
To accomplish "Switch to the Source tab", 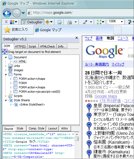I will click(8, 129).
